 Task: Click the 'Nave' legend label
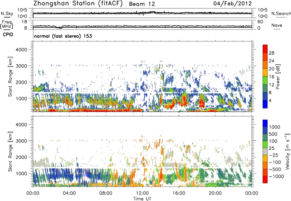point(277,25)
